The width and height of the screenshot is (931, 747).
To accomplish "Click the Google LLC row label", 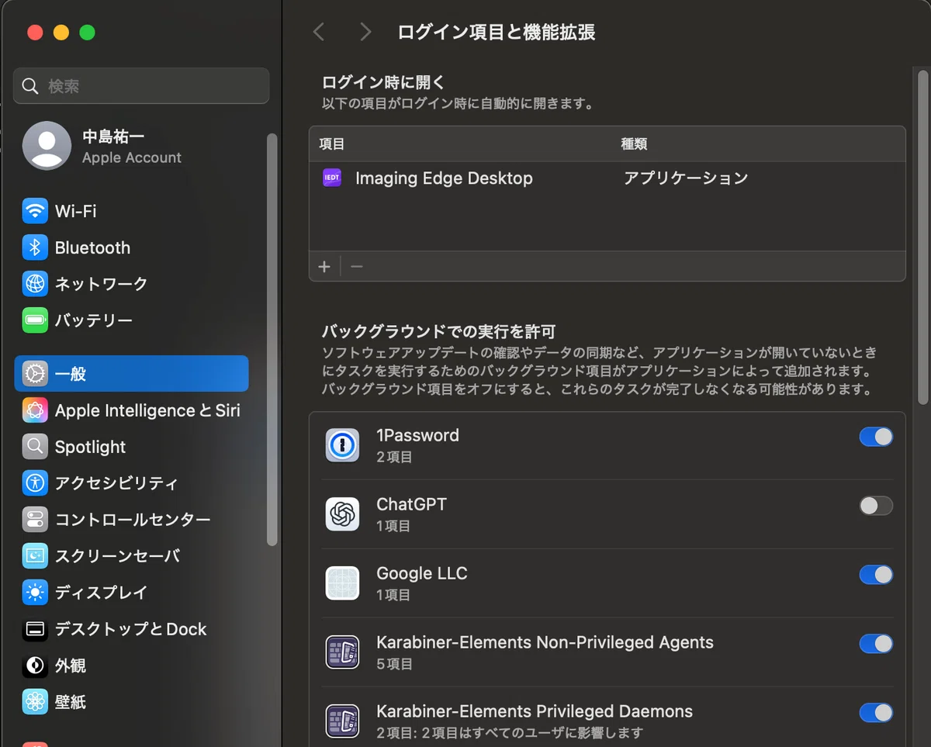I will [422, 573].
